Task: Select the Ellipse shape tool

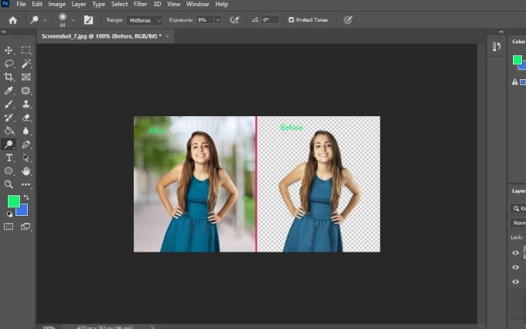Action: [9, 171]
